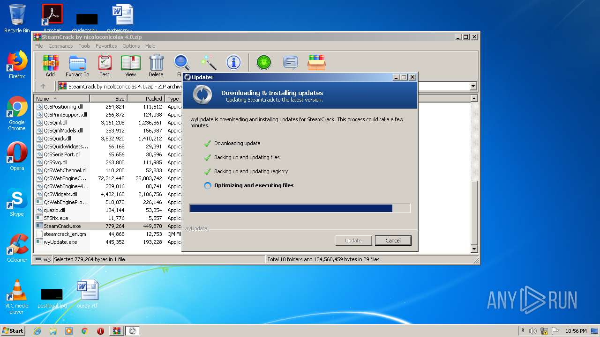The image size is (600, 337).
Task: Click the green VirusScan bug icon
Action: pos(264,62)
